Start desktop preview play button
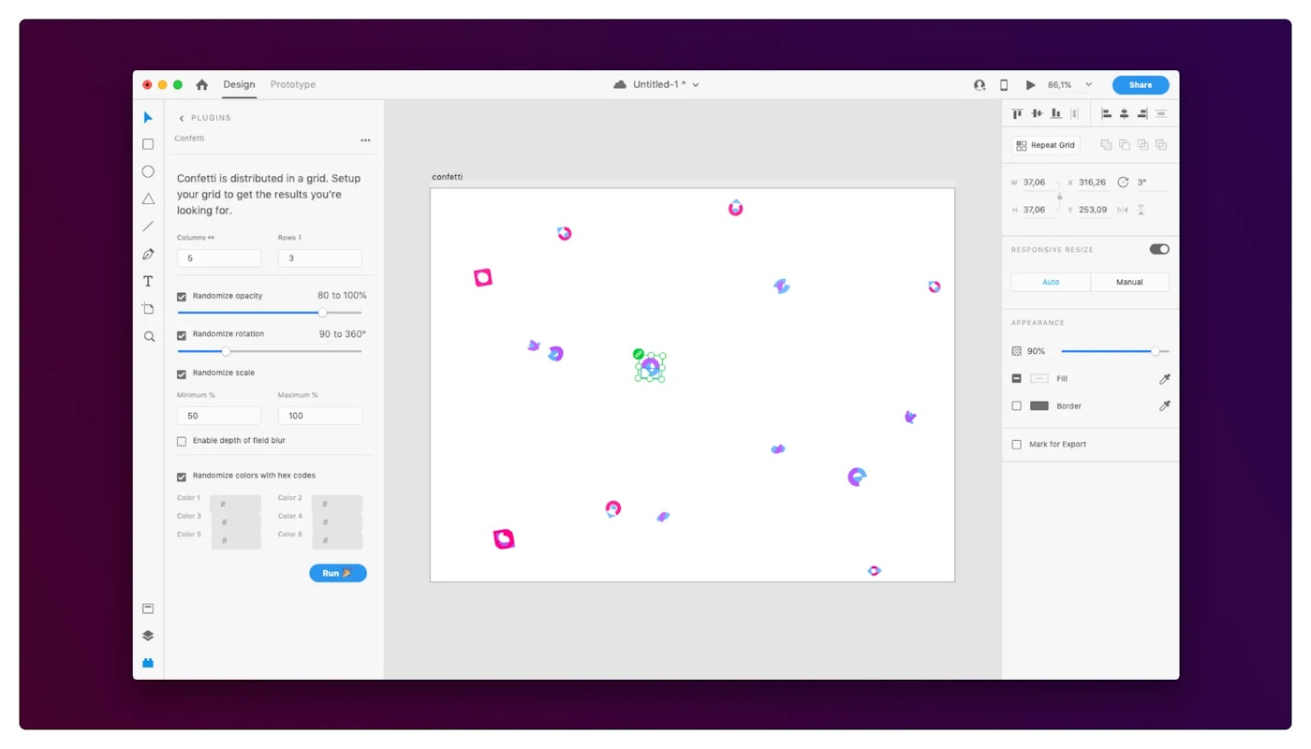 pyautogui.click(x=1030, y=85)
